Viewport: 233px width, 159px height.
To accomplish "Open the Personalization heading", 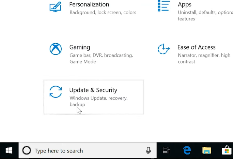I will tap(89, 4).
